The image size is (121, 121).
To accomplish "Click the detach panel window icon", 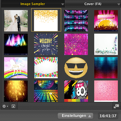I will point(116,106).
